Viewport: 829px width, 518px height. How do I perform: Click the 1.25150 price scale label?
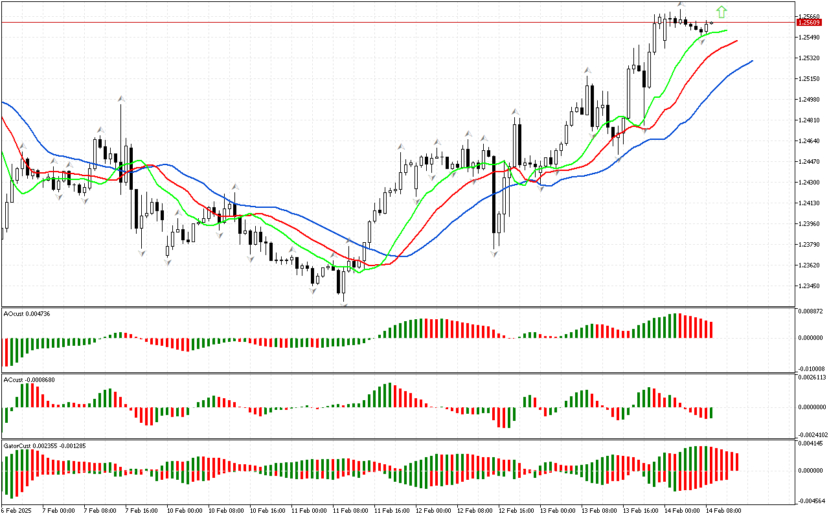pyautogui.click(x=810, y=79)
